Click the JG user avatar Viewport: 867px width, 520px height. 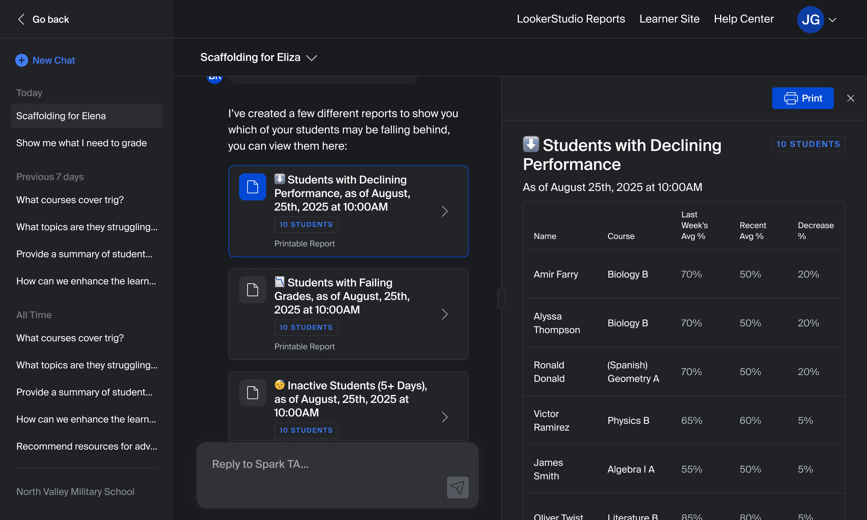pyautogui.click(x=810, y=20)
